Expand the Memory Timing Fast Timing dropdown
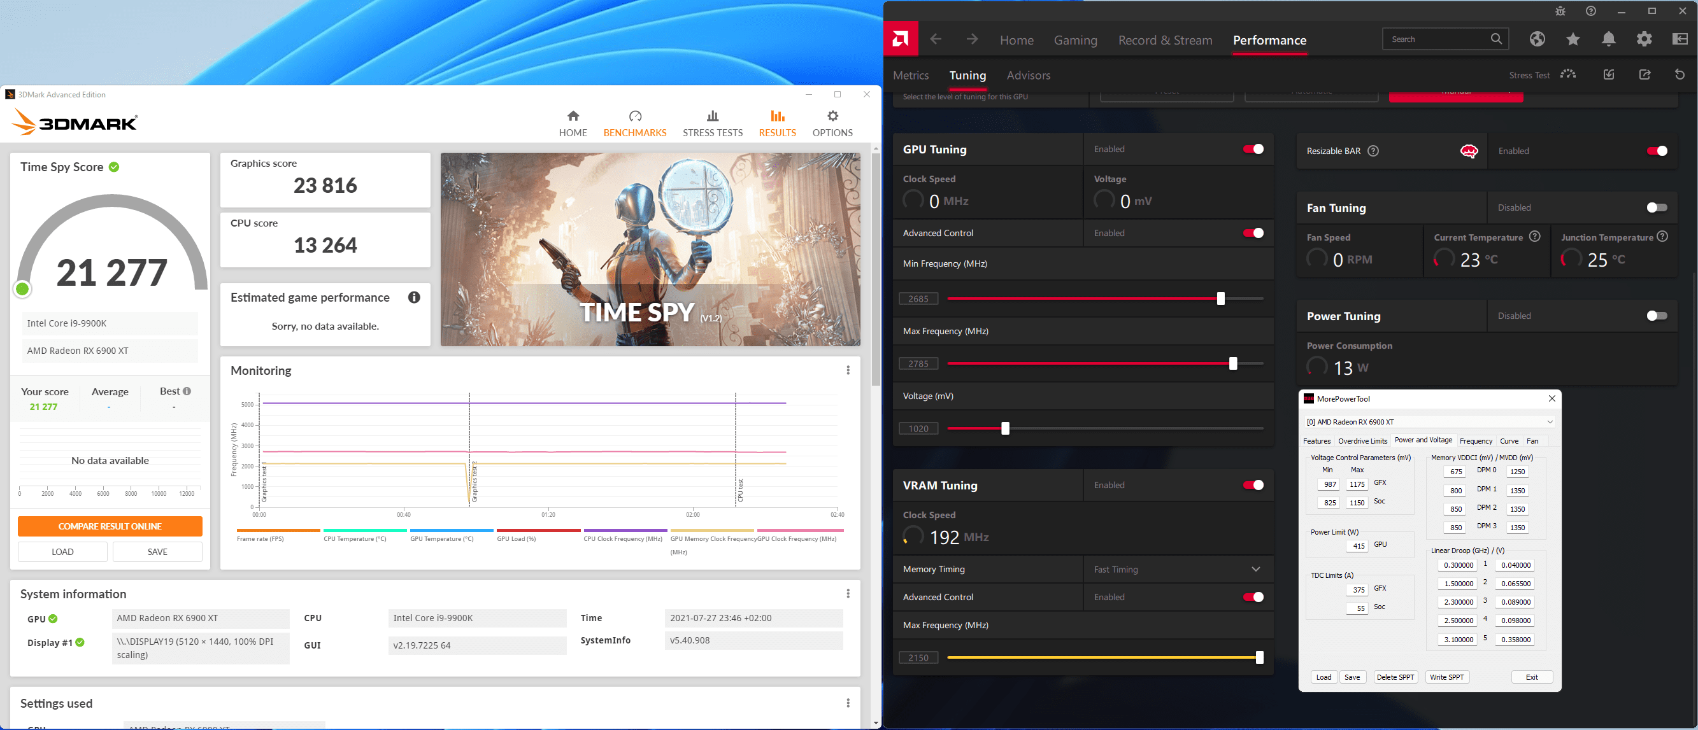Image resolution: width=1698 pixels, height=730 pixels. (1255, 569)
